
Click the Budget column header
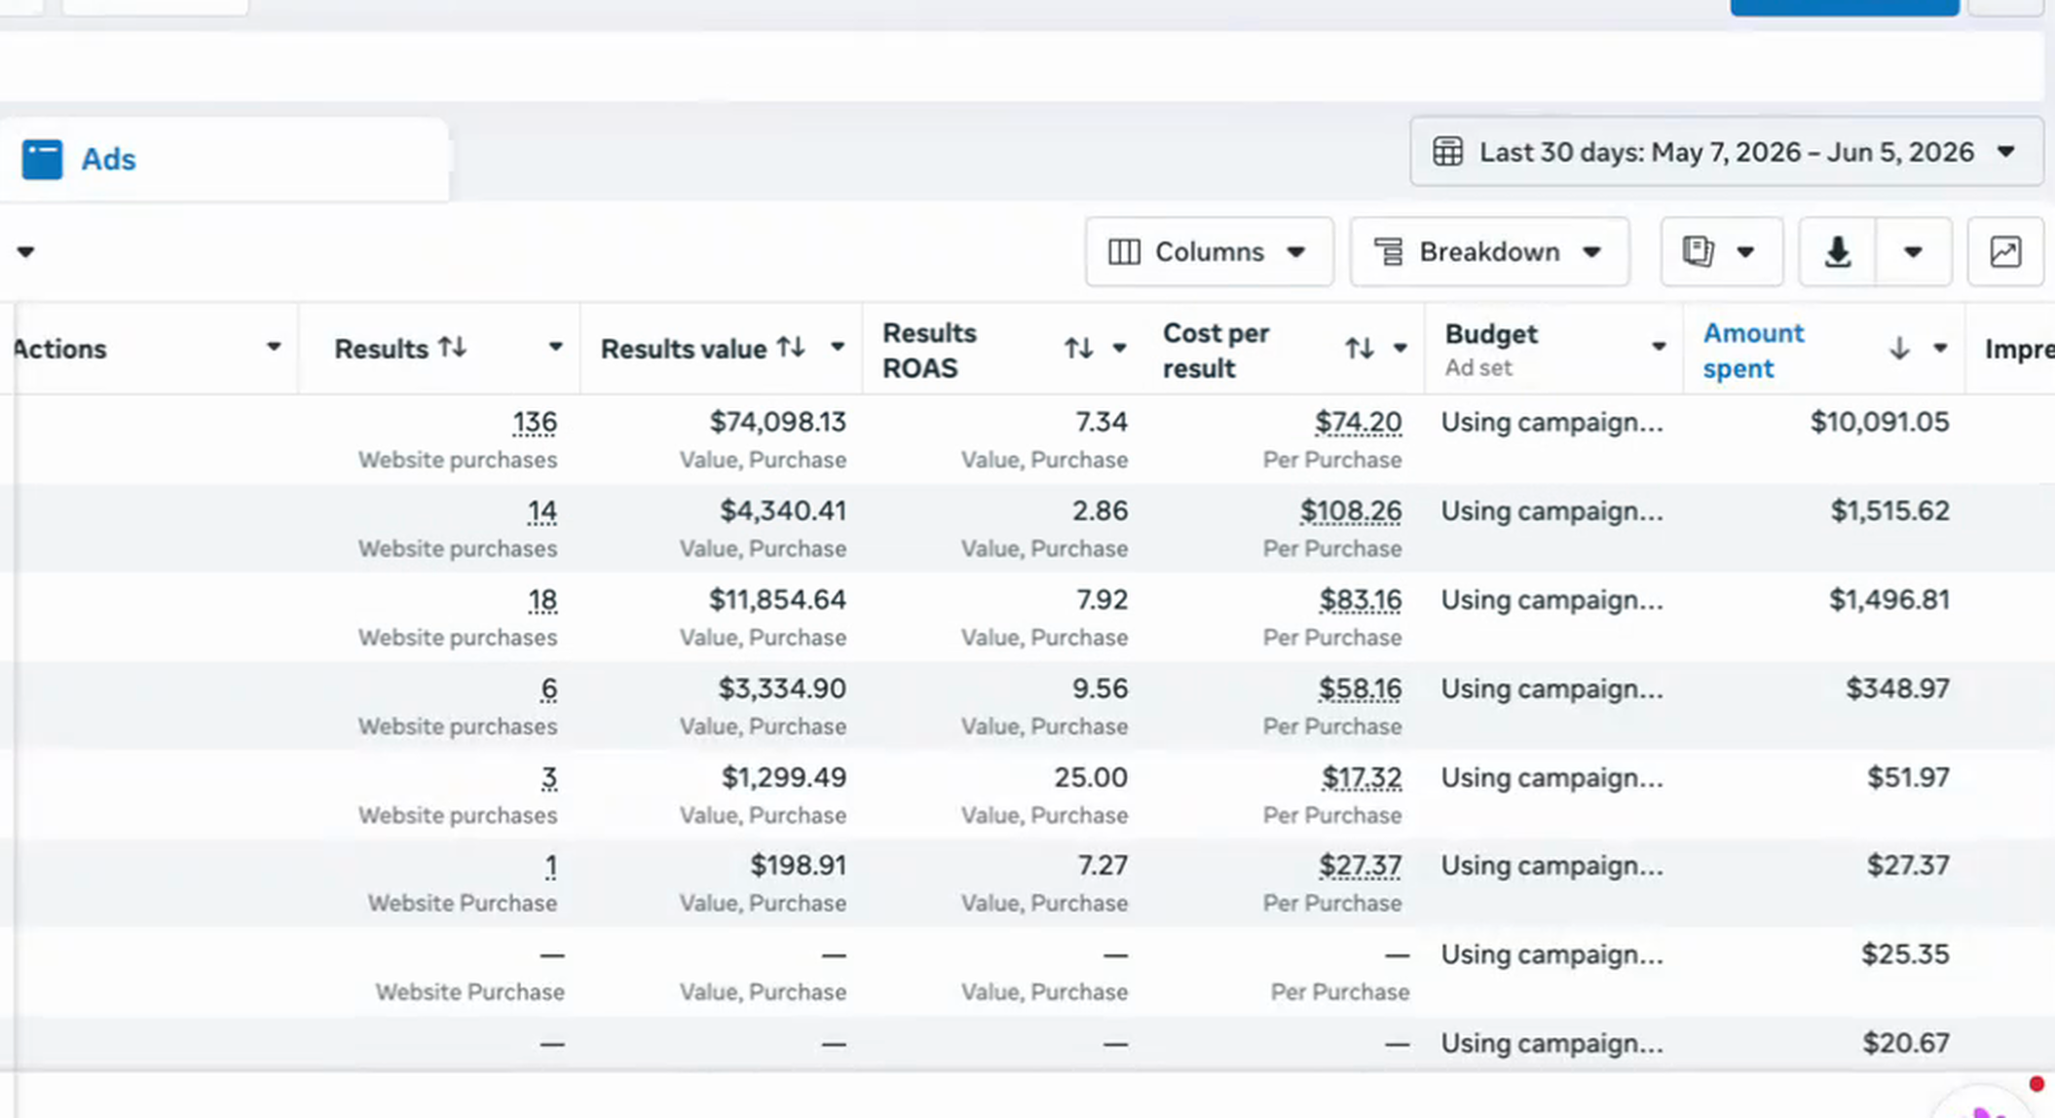1491,334
